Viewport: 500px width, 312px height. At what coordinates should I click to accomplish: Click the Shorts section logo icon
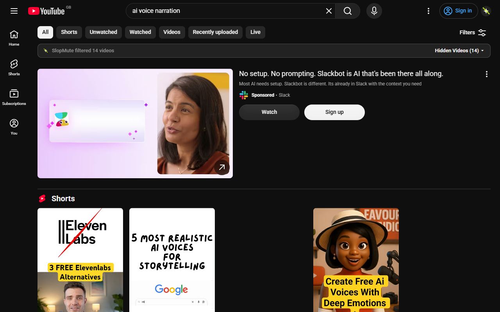(42, 199)
